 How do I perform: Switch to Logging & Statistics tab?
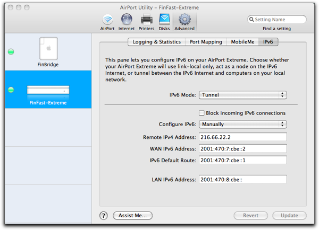[156, 42]
